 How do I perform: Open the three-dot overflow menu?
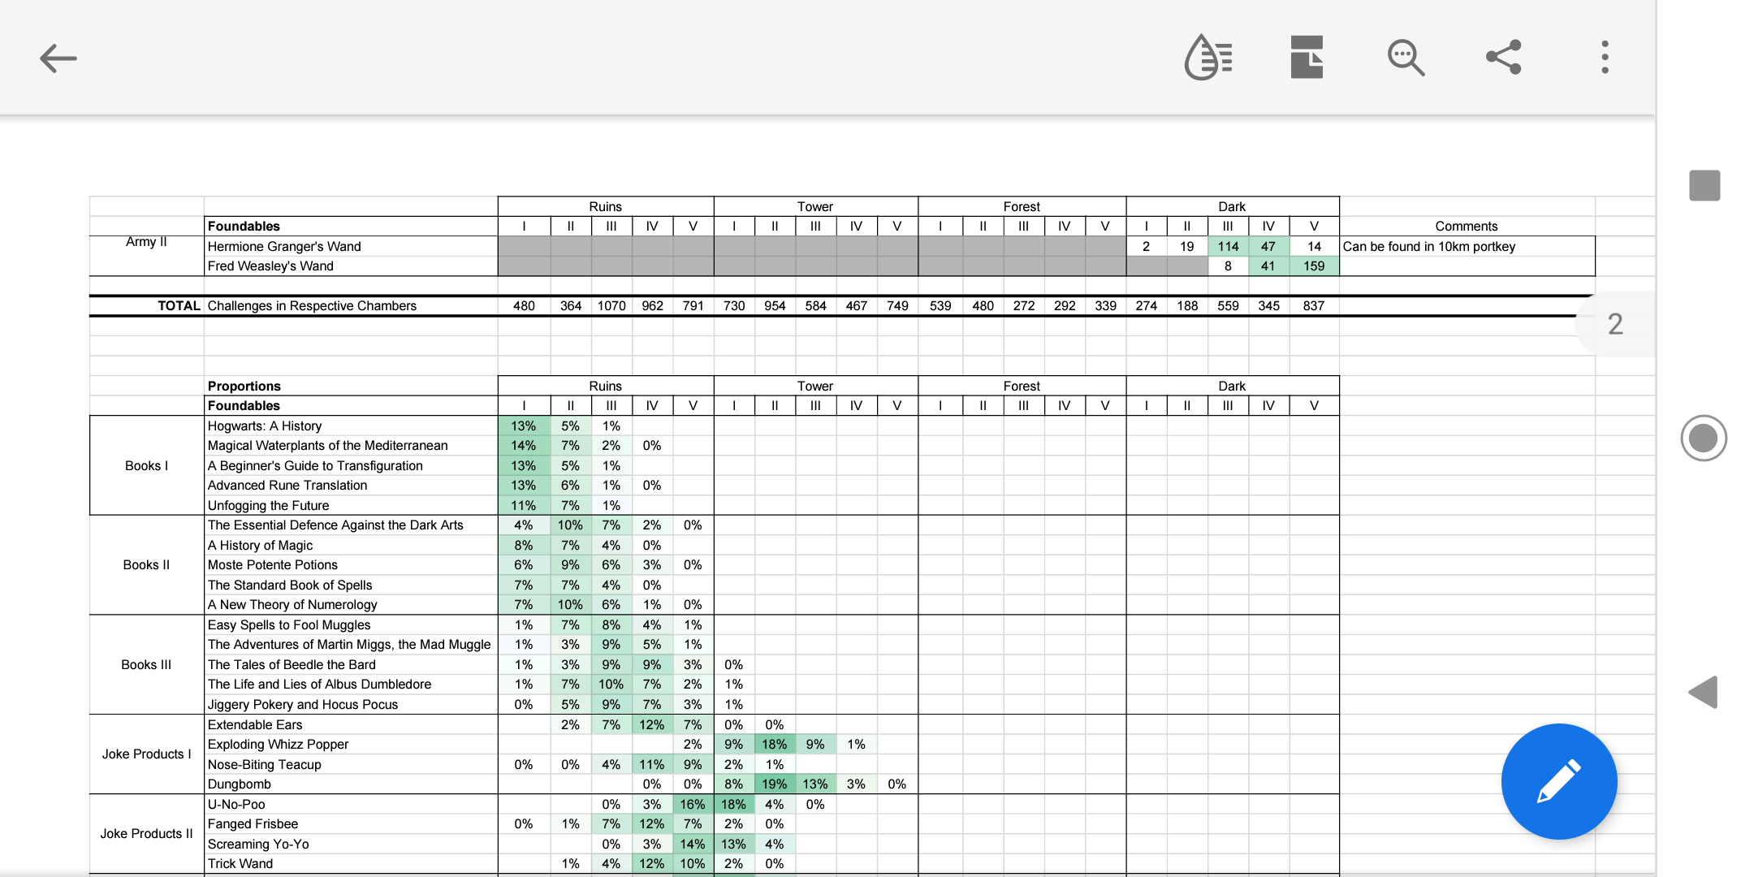[x=1604, y=58]
